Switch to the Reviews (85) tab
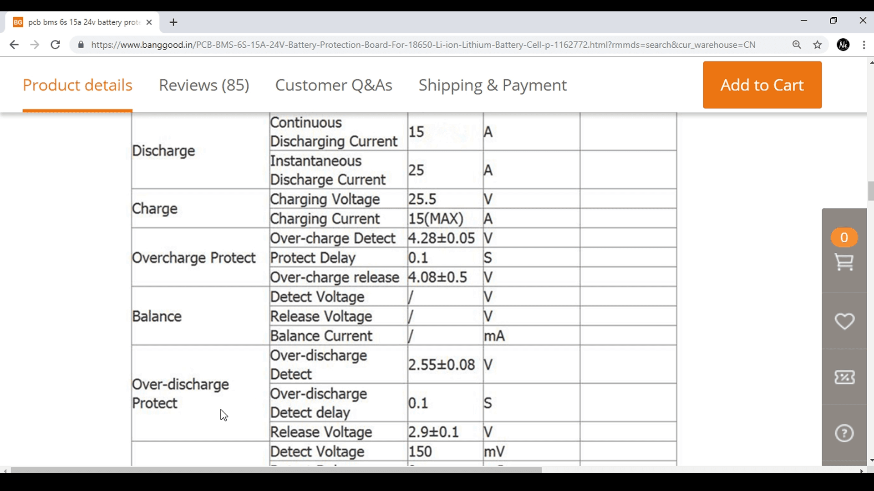Viewport: 874px width, 491px height. [204, 85]
